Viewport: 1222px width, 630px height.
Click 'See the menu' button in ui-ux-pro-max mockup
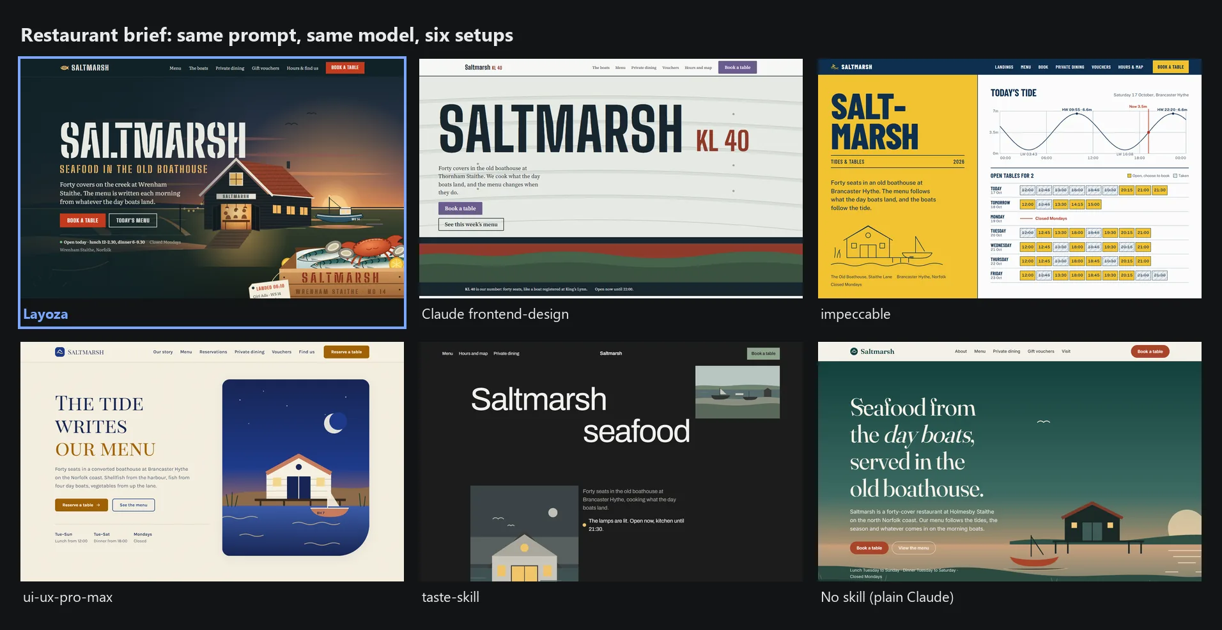134,505
